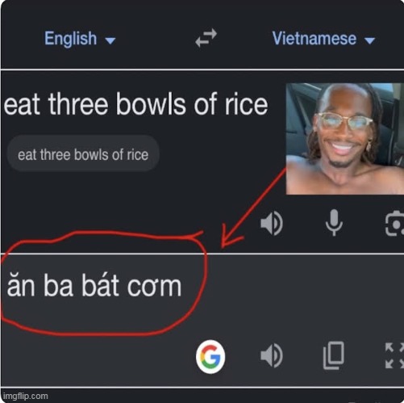This screenshot has width=404, height=403.
Task: Swap English and Vietnamese languages
Action: [206, 38]
